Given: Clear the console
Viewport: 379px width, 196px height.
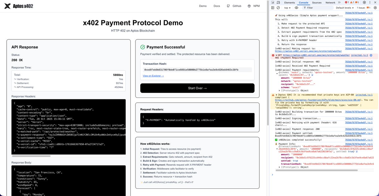Looking at the screenshot, I should click(278, 8).
